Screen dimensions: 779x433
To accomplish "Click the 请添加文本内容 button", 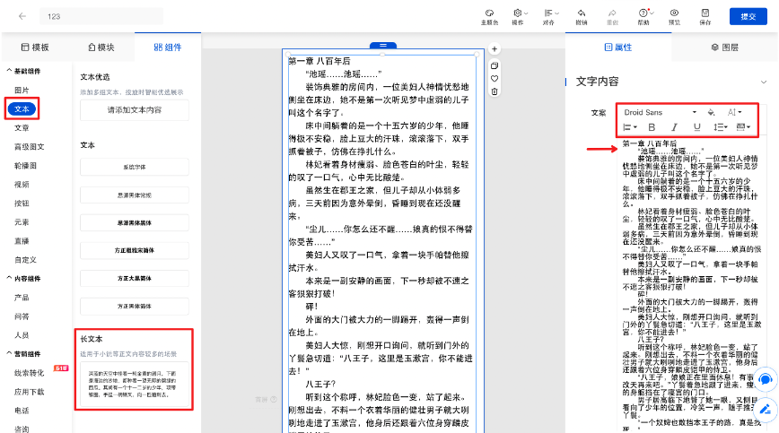I will 134,109.
